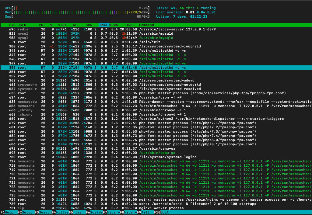Sort by the SHR column header
312x215 pixels.
coord(89,25)
